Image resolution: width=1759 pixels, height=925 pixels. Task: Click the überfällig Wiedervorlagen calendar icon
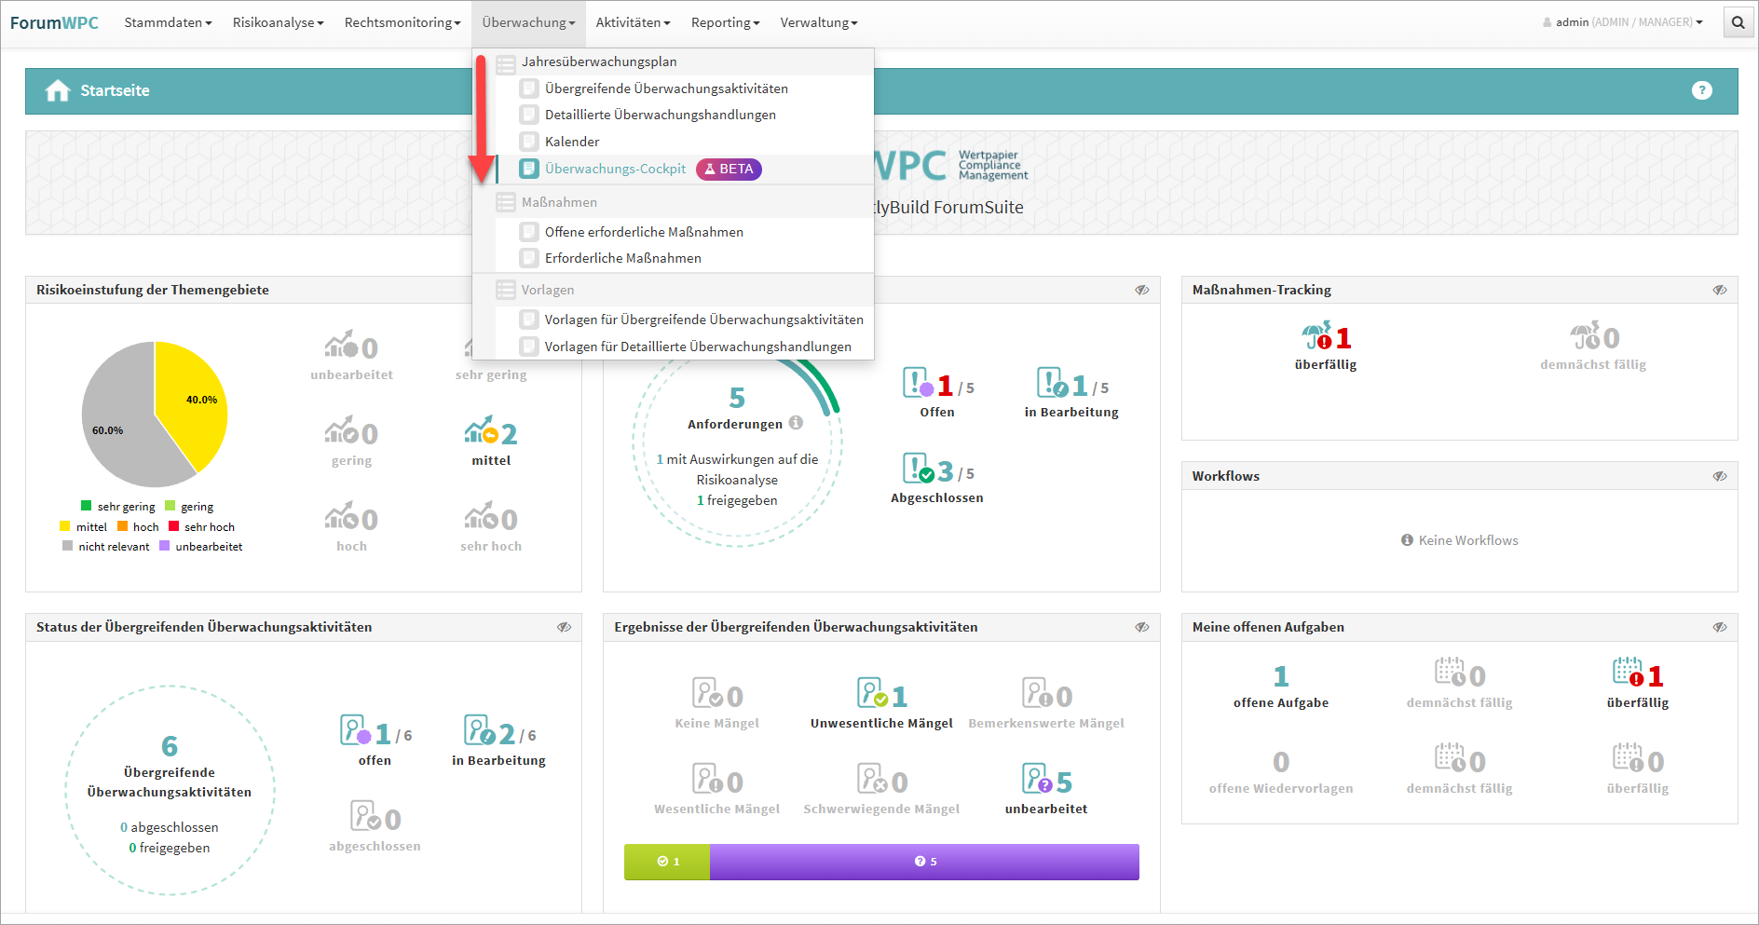click(x=1629, y=758)
